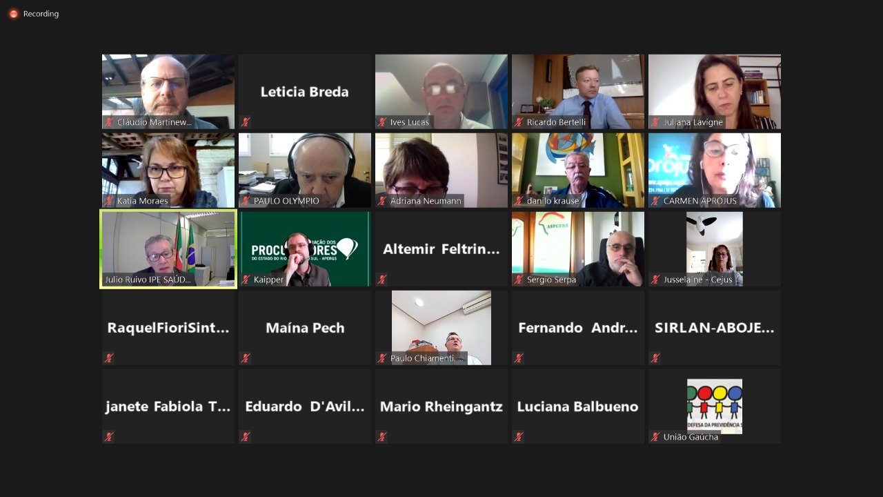Select danilo krause's video tile
Screen dimensions: 883x497
(x=578, y=170)
